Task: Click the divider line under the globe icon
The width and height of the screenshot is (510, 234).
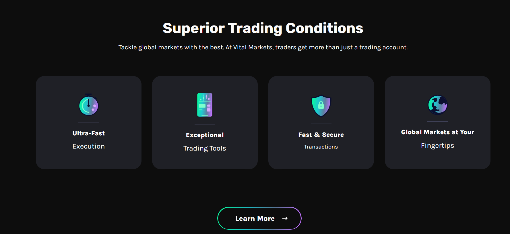Action: [x=437, y=121]
